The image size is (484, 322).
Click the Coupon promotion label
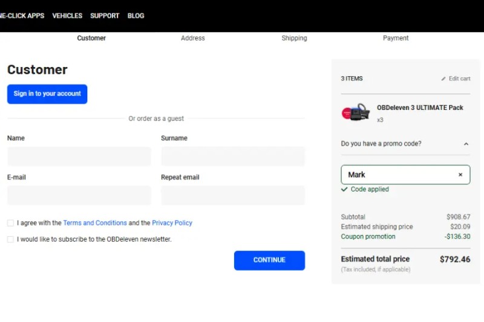(x=368, y=237)
